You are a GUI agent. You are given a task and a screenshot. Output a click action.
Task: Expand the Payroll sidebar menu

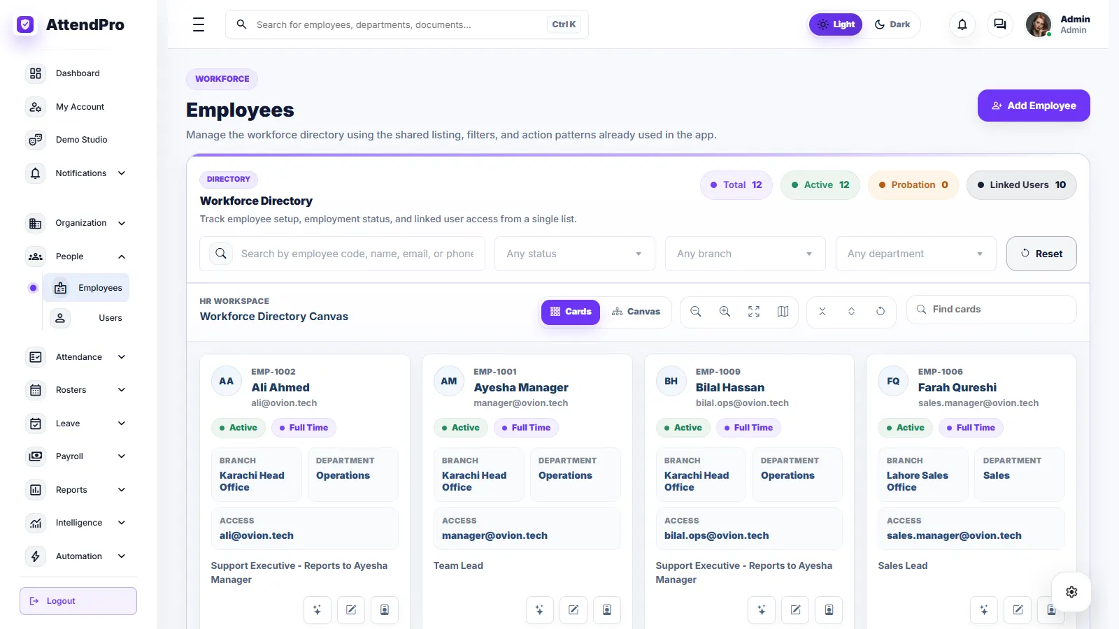(78, 456)
